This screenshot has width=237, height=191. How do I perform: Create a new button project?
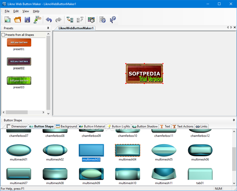tap(8, 20)
